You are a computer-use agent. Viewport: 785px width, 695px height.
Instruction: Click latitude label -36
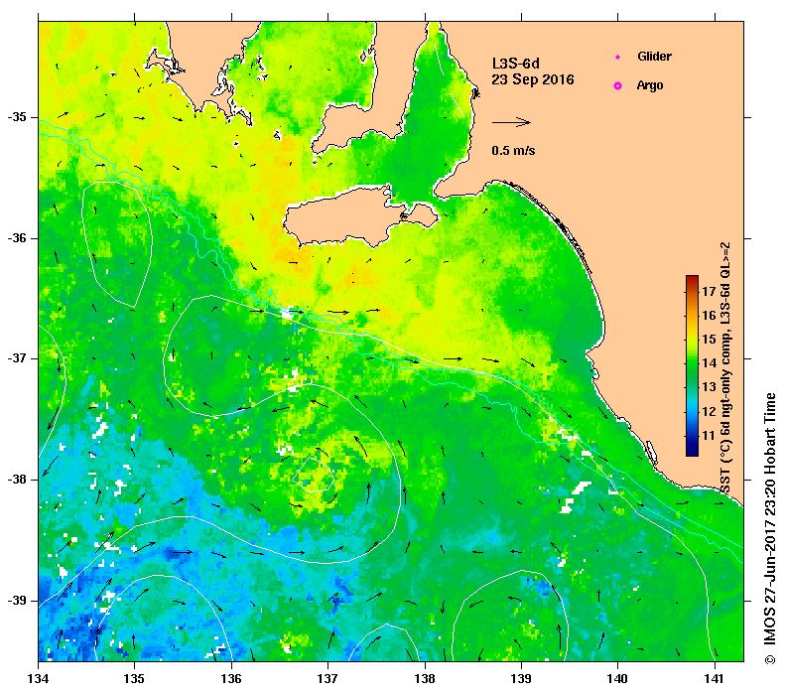17,238
